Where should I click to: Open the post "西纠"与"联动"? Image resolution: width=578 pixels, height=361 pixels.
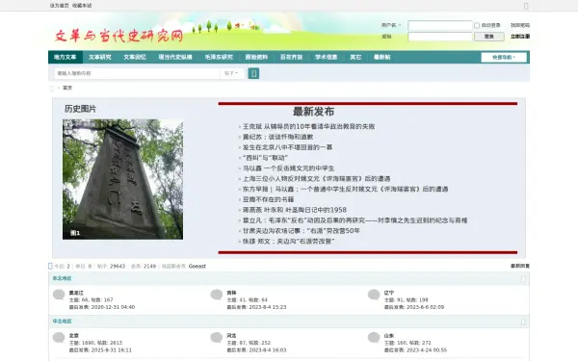click(265, 158)
